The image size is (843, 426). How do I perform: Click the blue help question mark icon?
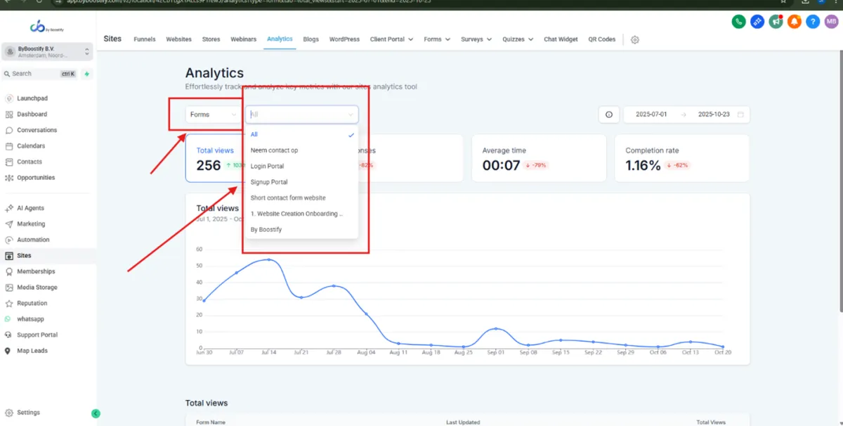(813, 22)
